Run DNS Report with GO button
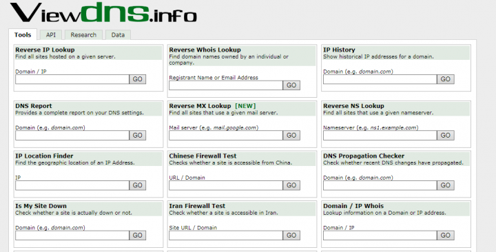The width and height of the screenshot is (496, 252). 137,136
